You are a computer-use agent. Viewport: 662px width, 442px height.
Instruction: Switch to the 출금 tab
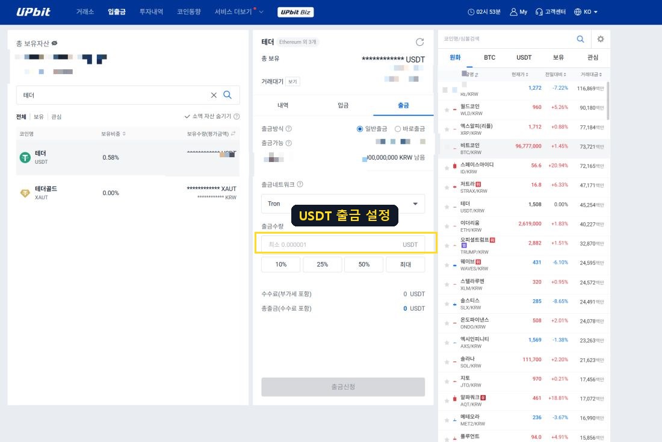click(x=403, y=105)
